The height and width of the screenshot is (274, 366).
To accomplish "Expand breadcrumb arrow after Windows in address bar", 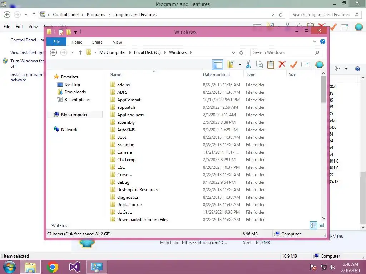I will (x=191, y=52).
